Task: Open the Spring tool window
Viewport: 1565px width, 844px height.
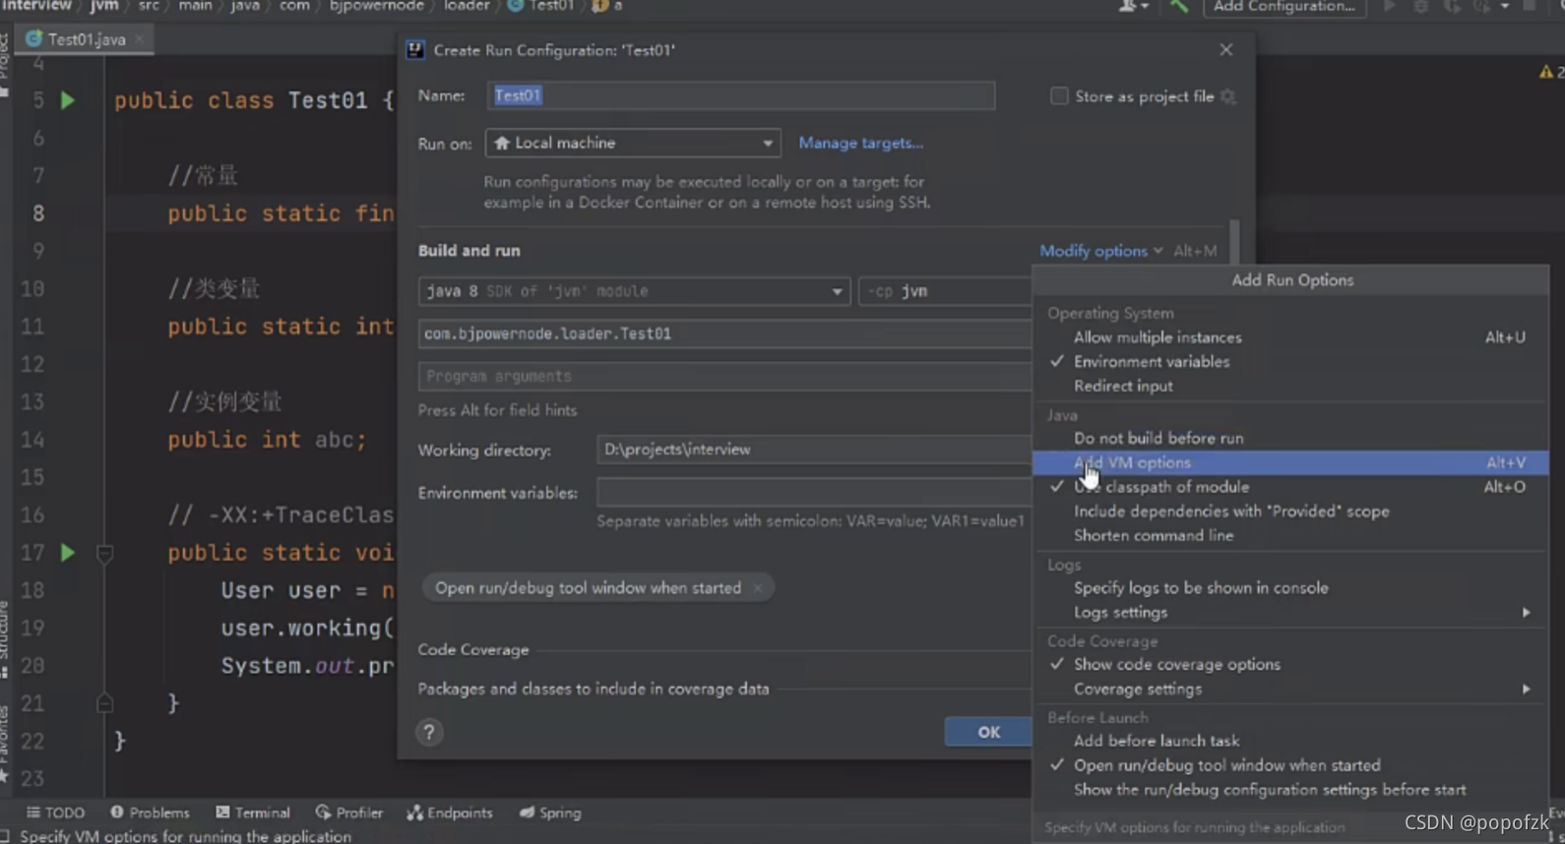Action: pos(550,813)
